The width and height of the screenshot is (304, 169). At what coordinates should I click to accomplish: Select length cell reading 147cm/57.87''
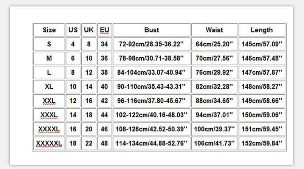coord(262,72)
